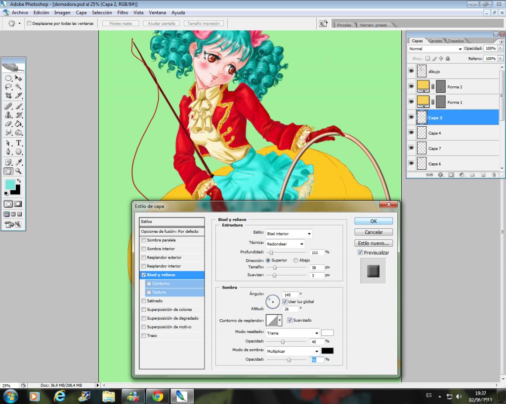Click the delete layer trash icon
The width and height of the screenshot is (506, 404).
pyautogui.click(x=494, y=175)
